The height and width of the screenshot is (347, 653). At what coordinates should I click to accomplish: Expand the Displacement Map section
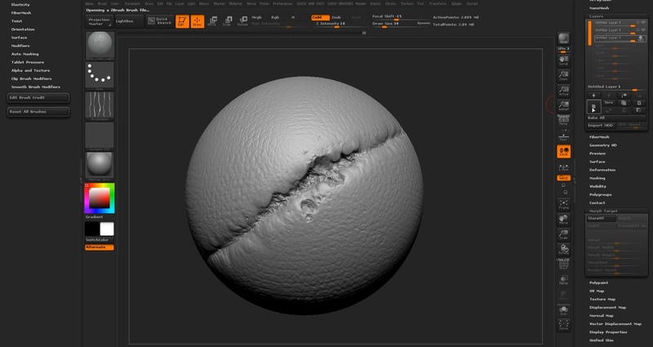608,307
